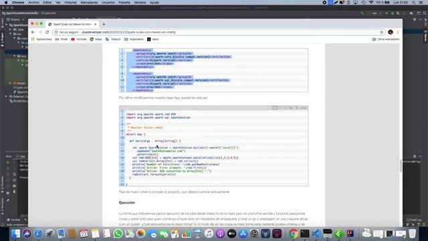This screenshot has height=241, width=428.
Task: Click the pom.xml breadcrumb in IntelliJ
Action: point(49,13)
